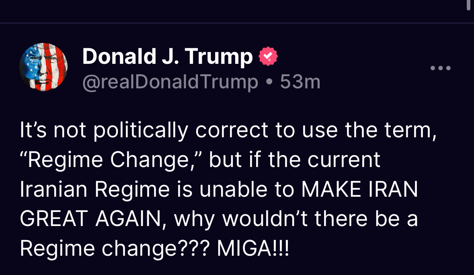
Task: Open the Donald J. Trump display name
Action: [x=167, y=57]
